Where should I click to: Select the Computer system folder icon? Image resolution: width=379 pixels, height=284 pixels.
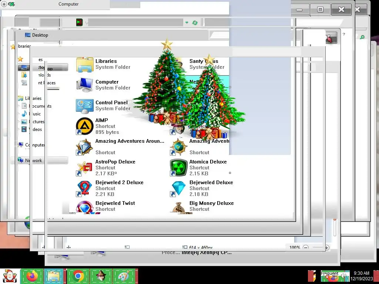point(85,85)
